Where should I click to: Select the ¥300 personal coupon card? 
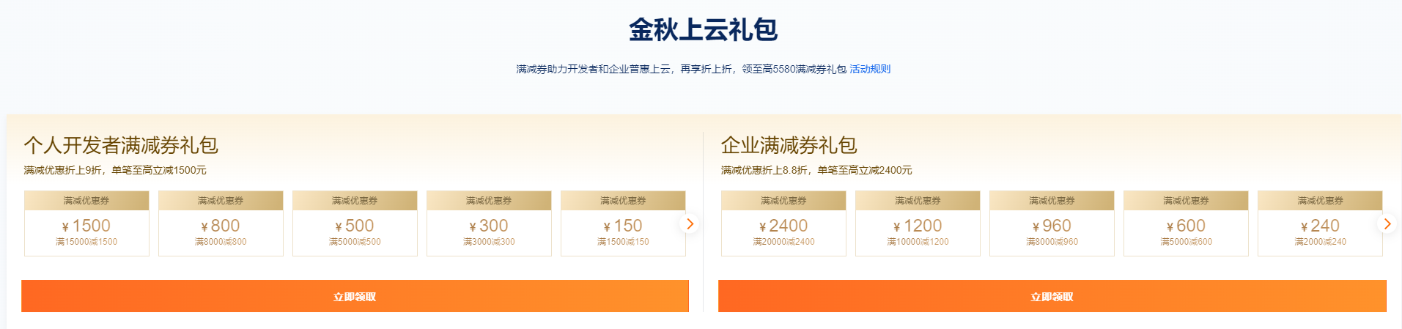(x=489, y=225)
